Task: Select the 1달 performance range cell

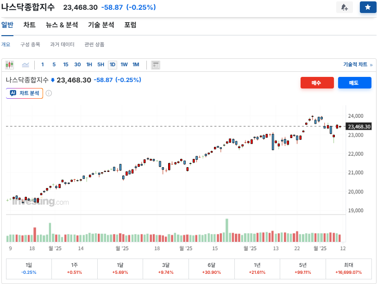Action: 120,269
